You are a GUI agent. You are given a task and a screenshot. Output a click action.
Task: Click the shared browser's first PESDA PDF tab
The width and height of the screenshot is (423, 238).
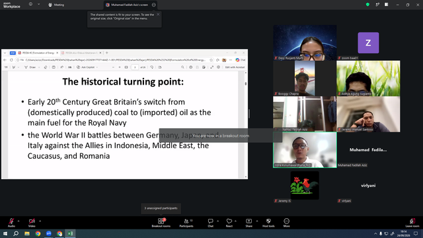click(38, 53)
